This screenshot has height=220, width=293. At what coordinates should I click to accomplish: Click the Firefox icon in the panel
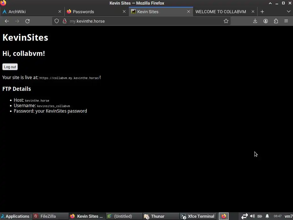(x=224, y=216)
